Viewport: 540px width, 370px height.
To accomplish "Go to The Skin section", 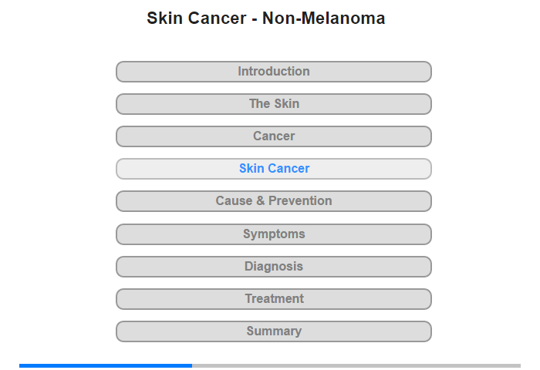I will 274,104.
